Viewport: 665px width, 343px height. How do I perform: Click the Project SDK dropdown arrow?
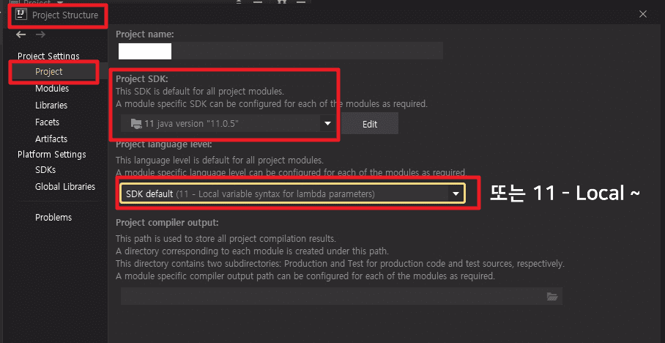[x=327, y=124]
